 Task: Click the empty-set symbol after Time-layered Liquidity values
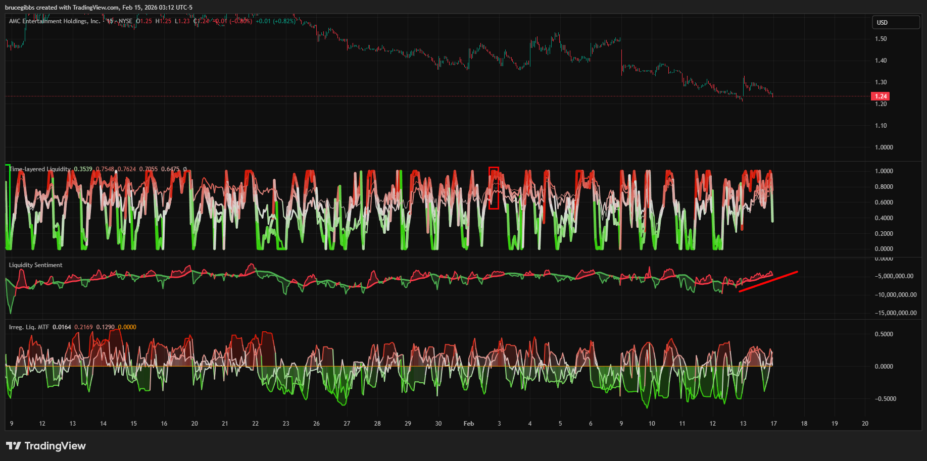[185, 169]
